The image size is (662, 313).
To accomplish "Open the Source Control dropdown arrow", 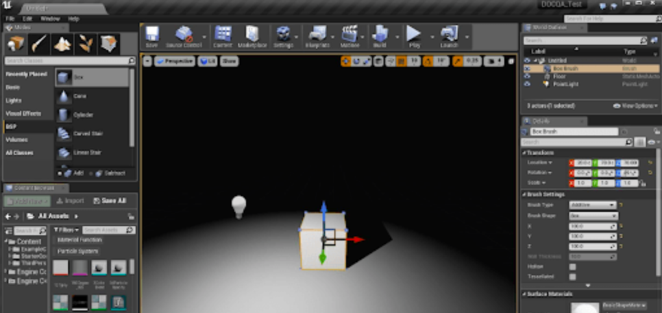I will click(204, 37).
